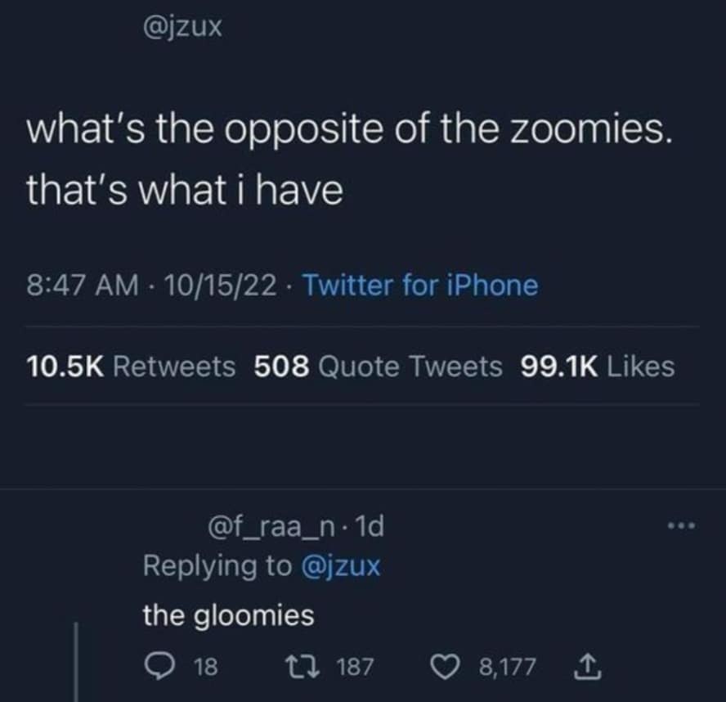Open the three-dot more options menu
Viewport: 726px width, 702px height.
680,525
